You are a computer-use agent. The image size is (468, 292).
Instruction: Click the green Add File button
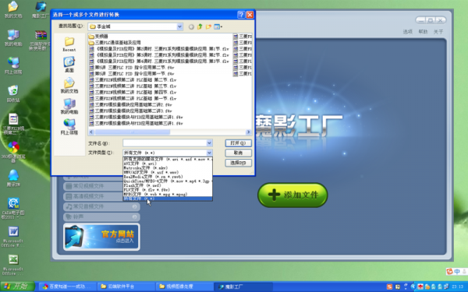(x=292, y=195)
